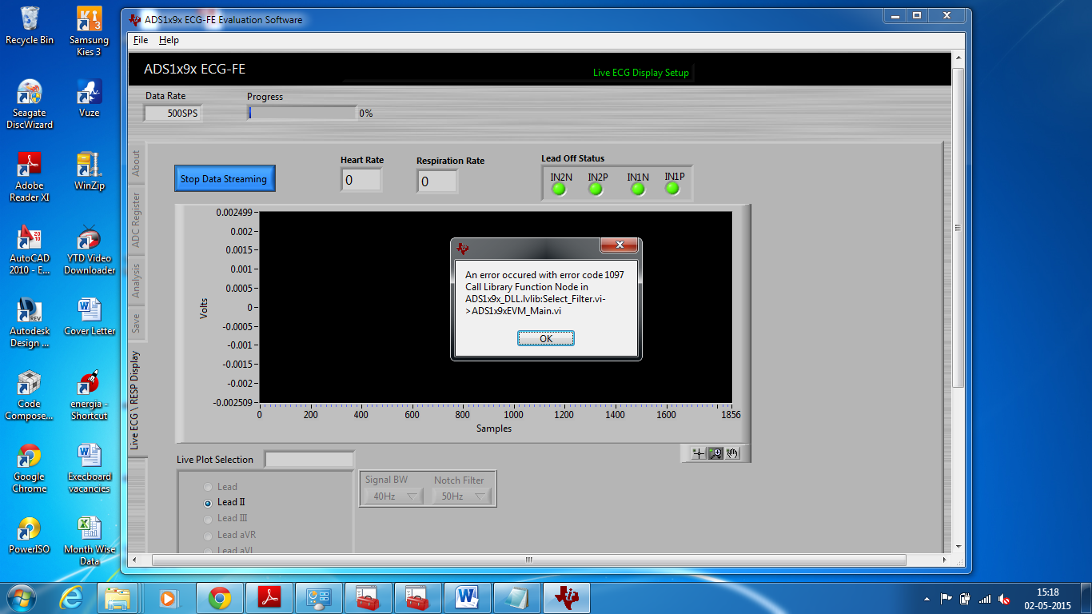Image resolution: width=1092 pixels, height=614 pixels.
Task: Select the crosshair cursor graph tool
Action: pos(699,453)
